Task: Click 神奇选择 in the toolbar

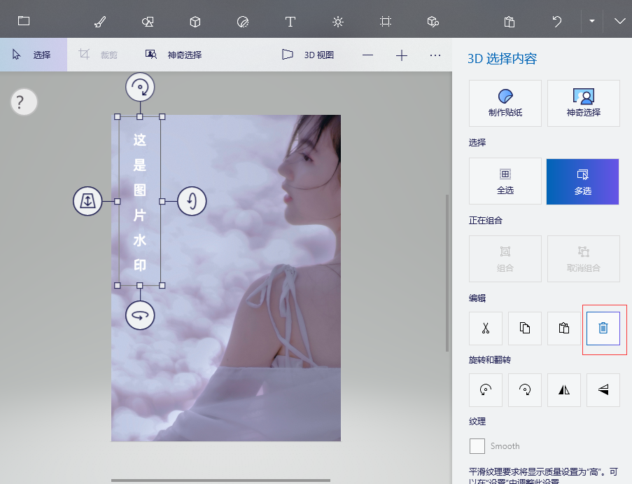Action: pyautogui.click(x=174, y=55)
